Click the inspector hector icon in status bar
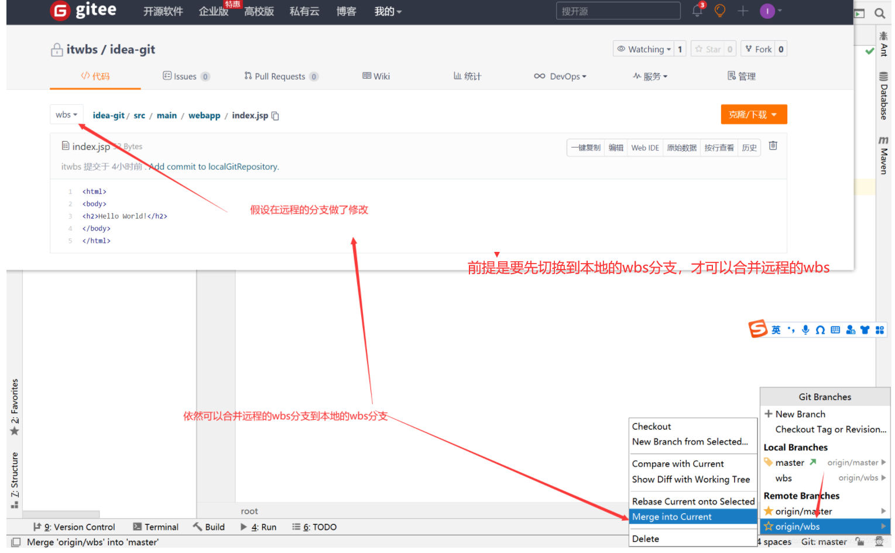895x553 pixels. [879, 542]
